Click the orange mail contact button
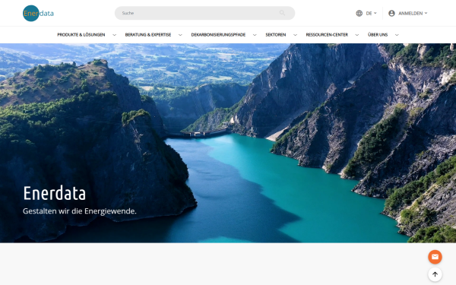 pyautogui.click(x=435, y=257)
